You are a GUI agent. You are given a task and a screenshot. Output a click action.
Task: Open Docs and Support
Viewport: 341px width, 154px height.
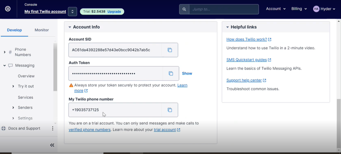click(24, 129)
